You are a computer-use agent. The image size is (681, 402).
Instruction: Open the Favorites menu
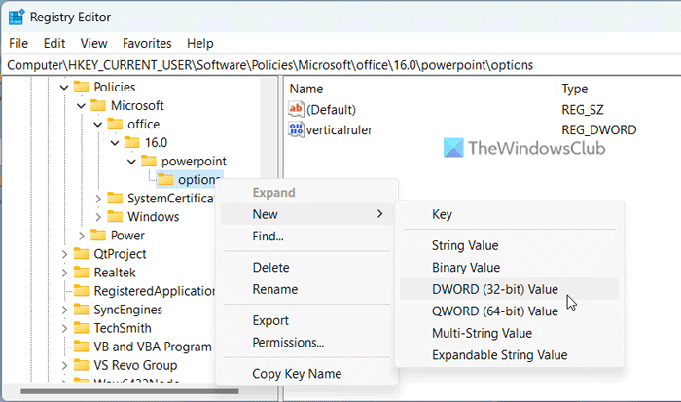click(x=147, y=43)
